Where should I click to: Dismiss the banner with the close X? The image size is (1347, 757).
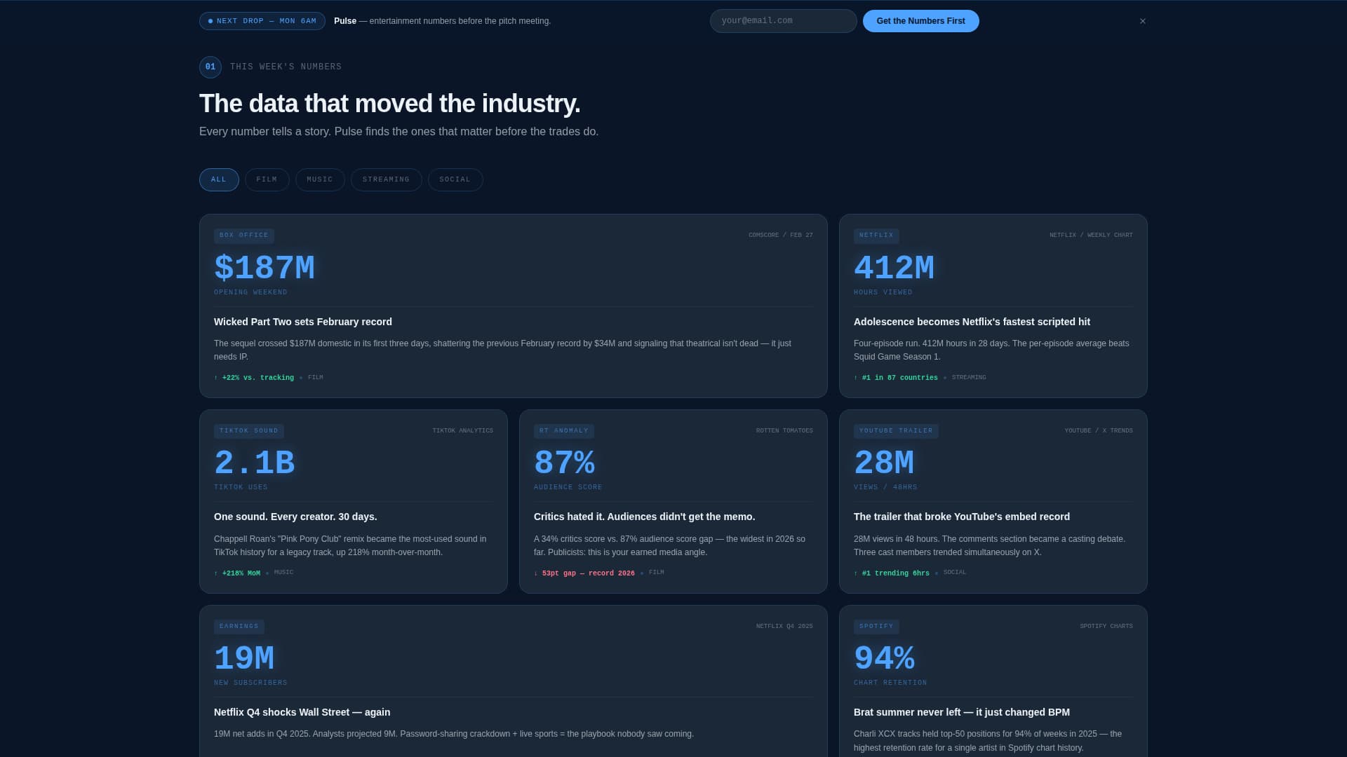tap(1142, 20)
